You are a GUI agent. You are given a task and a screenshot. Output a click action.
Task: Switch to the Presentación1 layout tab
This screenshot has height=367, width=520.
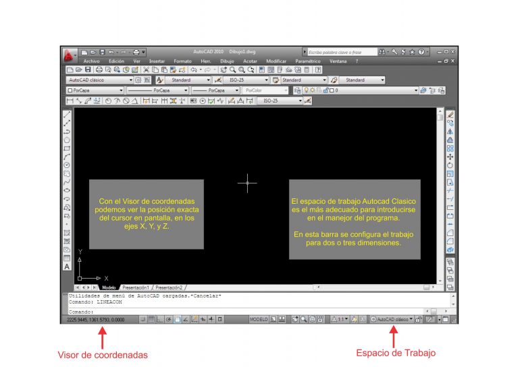(136, 287)
